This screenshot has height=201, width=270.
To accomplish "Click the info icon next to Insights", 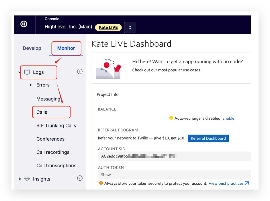I will pyautogui.click(x=80, y=178).
